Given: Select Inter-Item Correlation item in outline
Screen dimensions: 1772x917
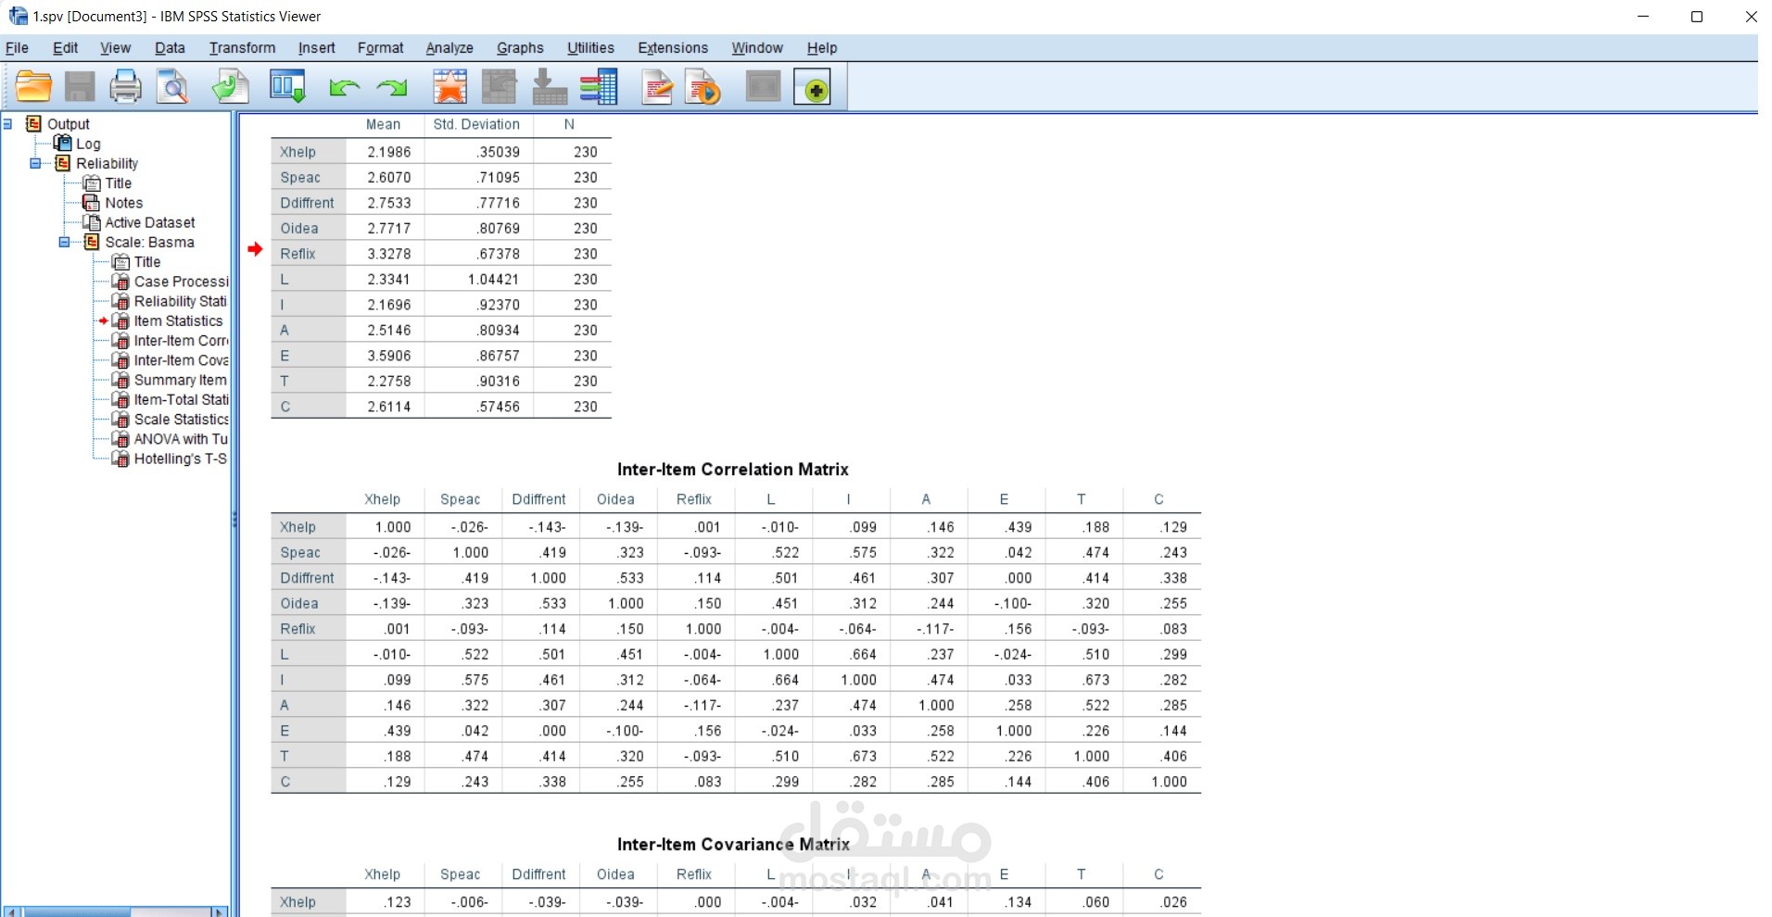Looking at the screenshot, I should coord(181,341).
